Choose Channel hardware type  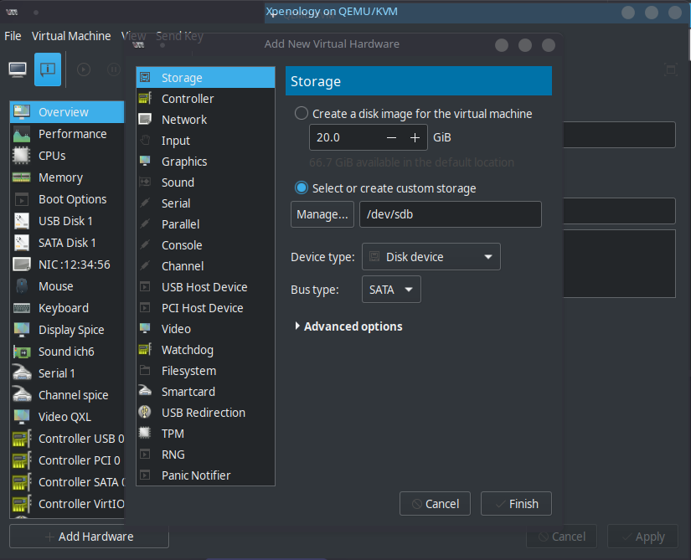click(x=205, y=266)
